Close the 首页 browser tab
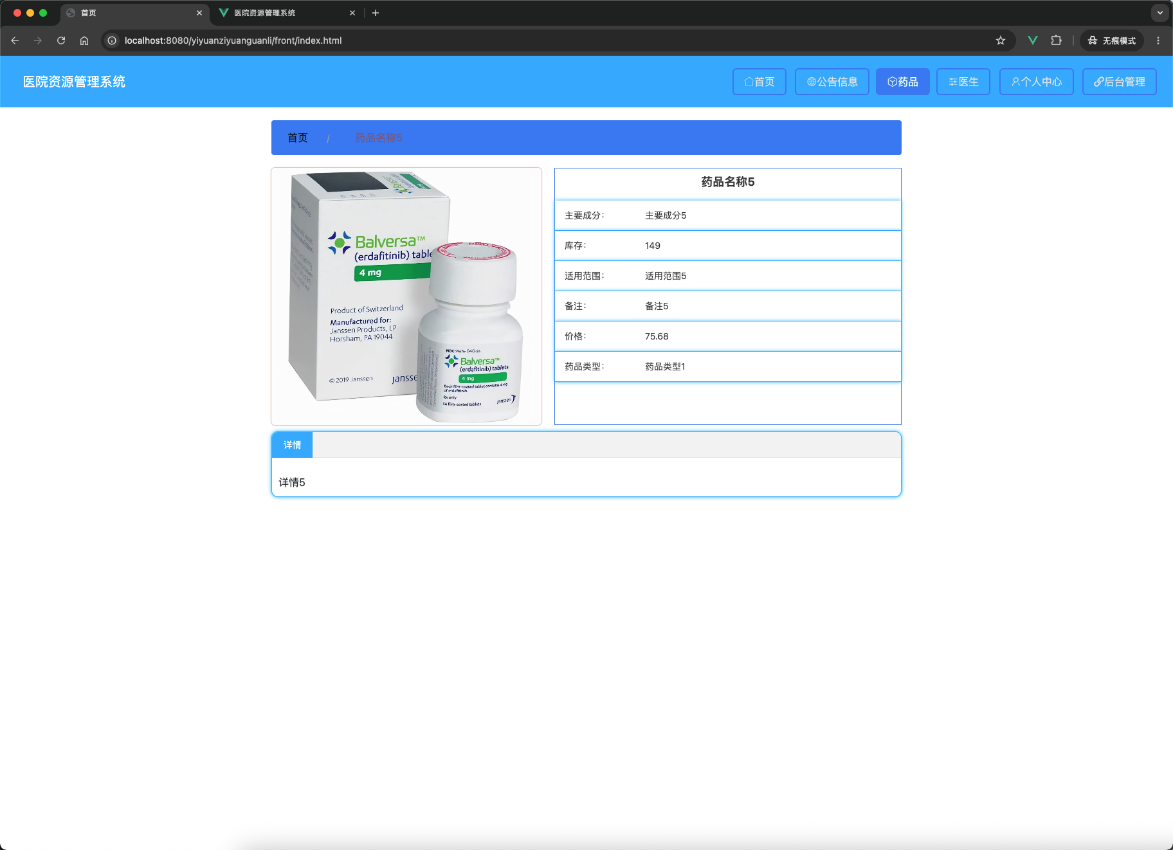Image resolution: width=1173 pixels, height=850 pixels. 199,13
